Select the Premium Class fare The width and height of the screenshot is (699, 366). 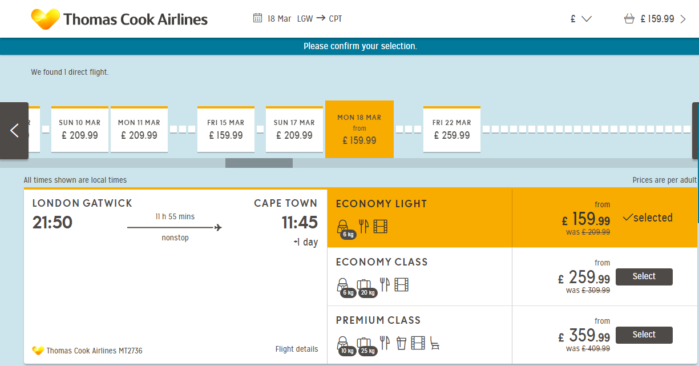point(644,335)
